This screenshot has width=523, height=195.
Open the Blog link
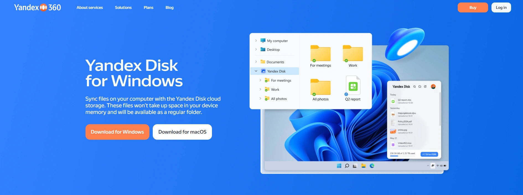click(x=169, y=7)
